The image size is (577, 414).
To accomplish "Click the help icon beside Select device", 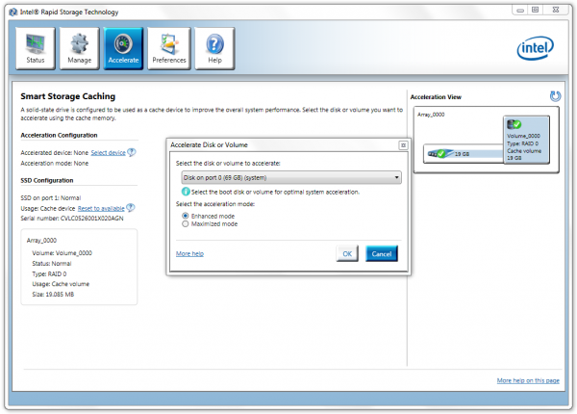I will tap(132, 152).
